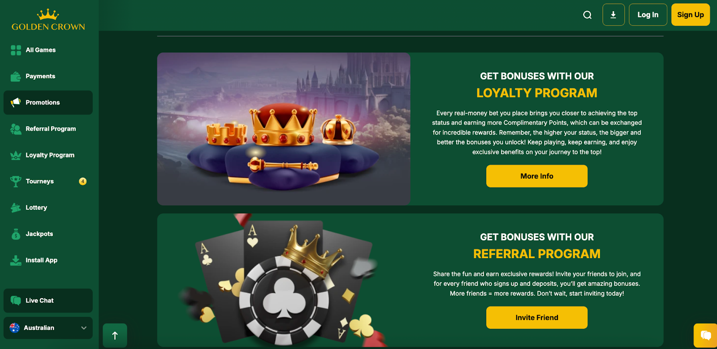Click the Log In button
The image size is (717, 349).
pos(648,15)
